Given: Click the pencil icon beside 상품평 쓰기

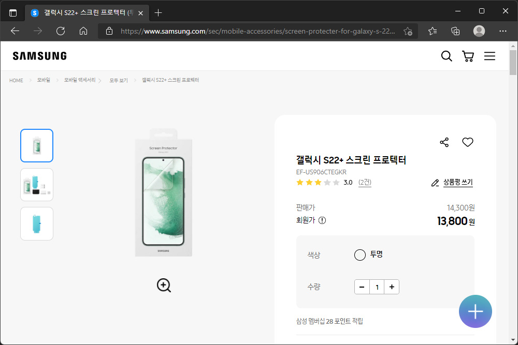Looking at the screenshot, I should point(435,183).
